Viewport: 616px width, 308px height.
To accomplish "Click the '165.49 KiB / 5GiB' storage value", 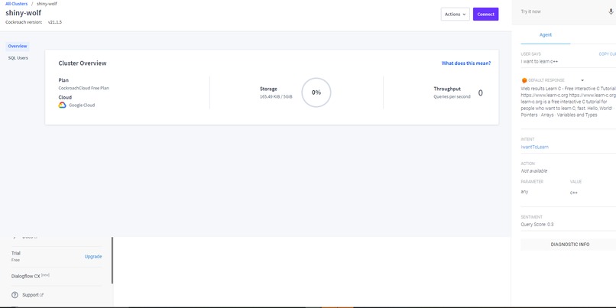I will point(276,96).
